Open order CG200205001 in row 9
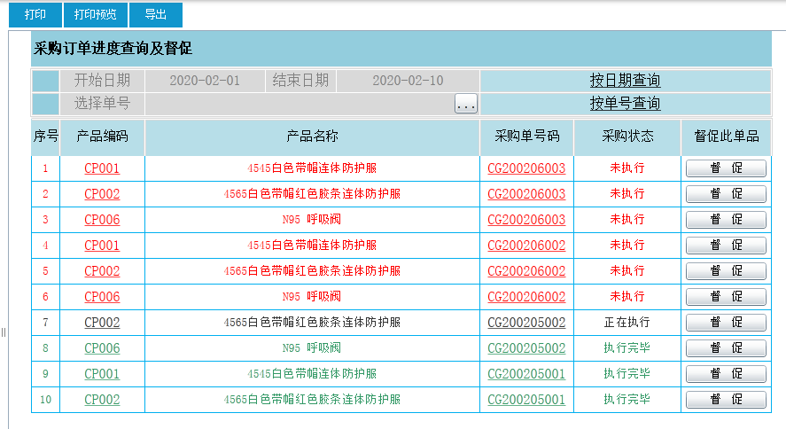Viewport: 786px width, 429px height. tap(526, 374)
